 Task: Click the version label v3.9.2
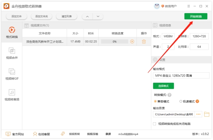coord(201,134)
